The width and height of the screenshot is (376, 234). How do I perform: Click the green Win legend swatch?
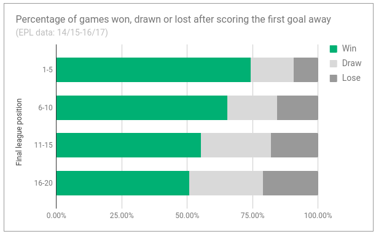pos(334,49)
